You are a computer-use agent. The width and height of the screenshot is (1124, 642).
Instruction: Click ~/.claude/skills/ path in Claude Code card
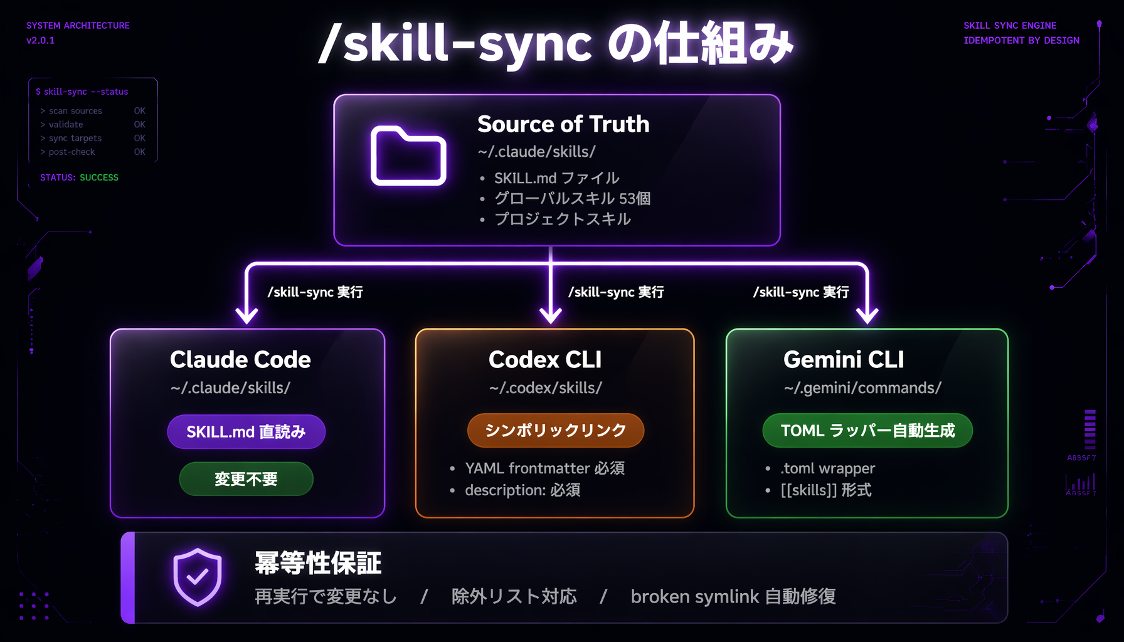(230, 388)
